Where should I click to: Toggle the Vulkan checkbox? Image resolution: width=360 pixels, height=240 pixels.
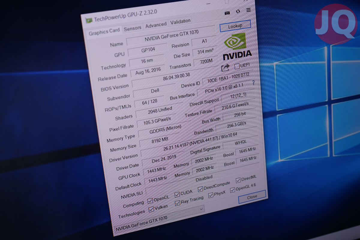(x=151, y=209)
